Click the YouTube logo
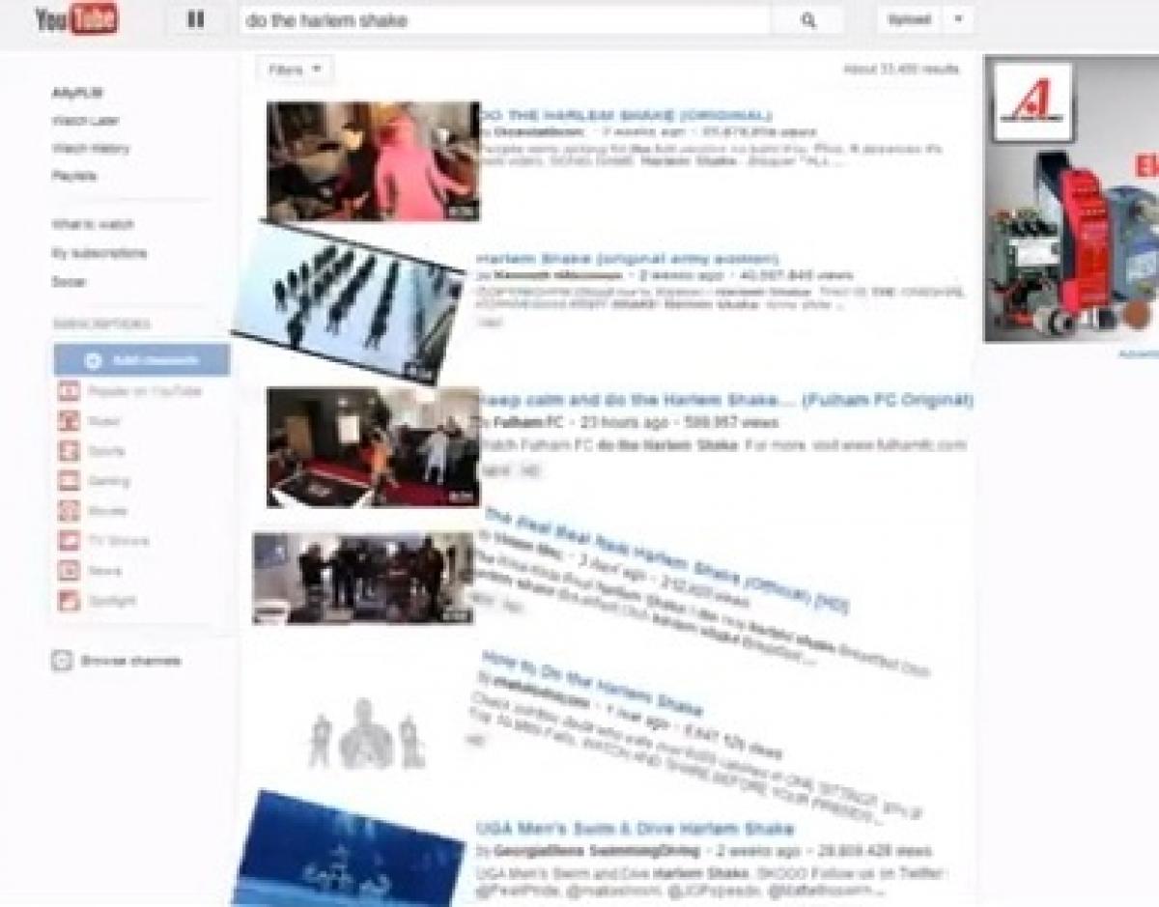The image size is (1159, 907). (x=76, y=19)
